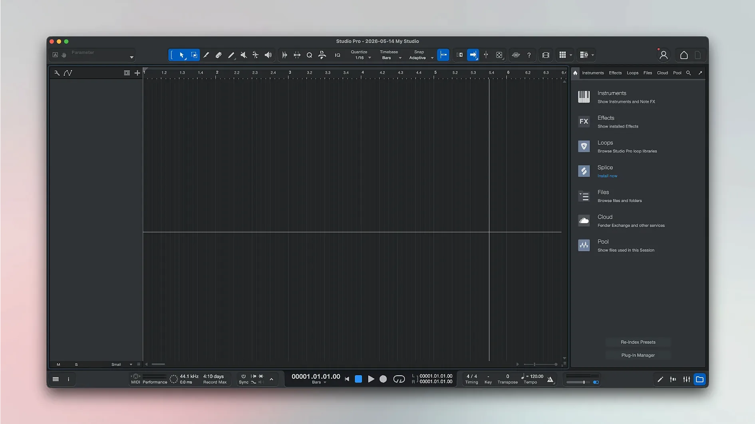Open the help question mark

click(529, 55)
